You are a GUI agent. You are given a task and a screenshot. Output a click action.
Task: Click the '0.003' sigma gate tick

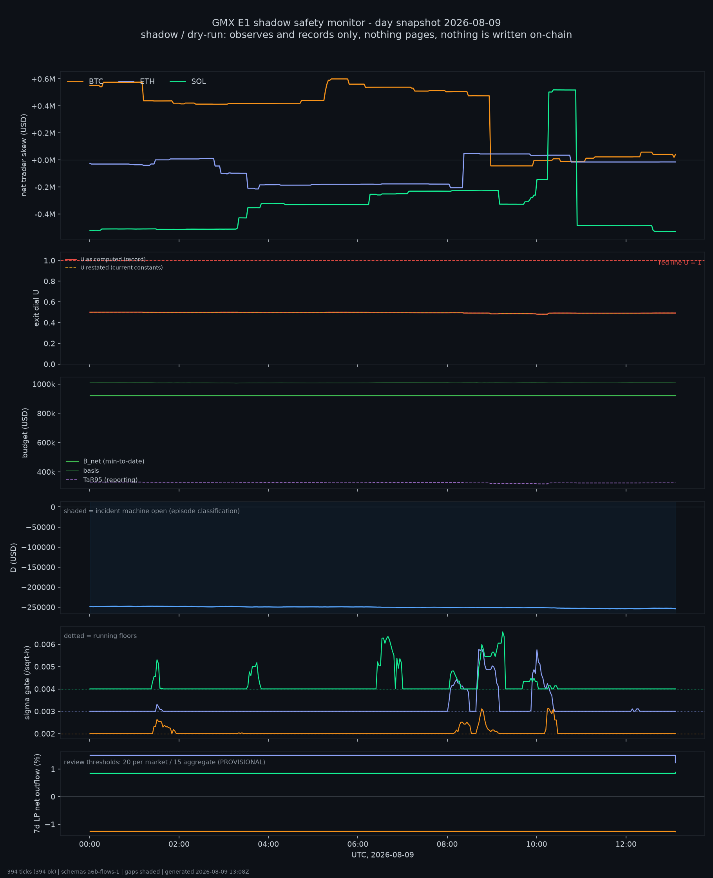point(45,711)
